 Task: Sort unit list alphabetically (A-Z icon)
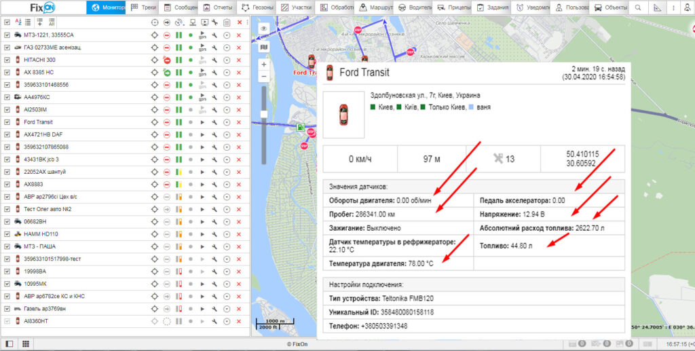[x=18, y=22]
